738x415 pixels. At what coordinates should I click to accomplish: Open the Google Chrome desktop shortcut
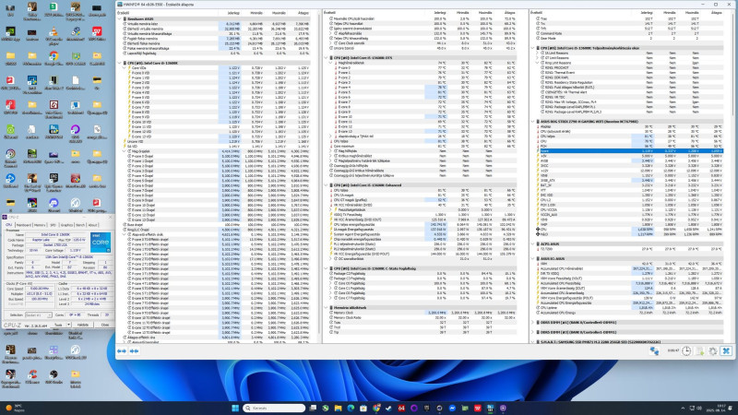54,59
